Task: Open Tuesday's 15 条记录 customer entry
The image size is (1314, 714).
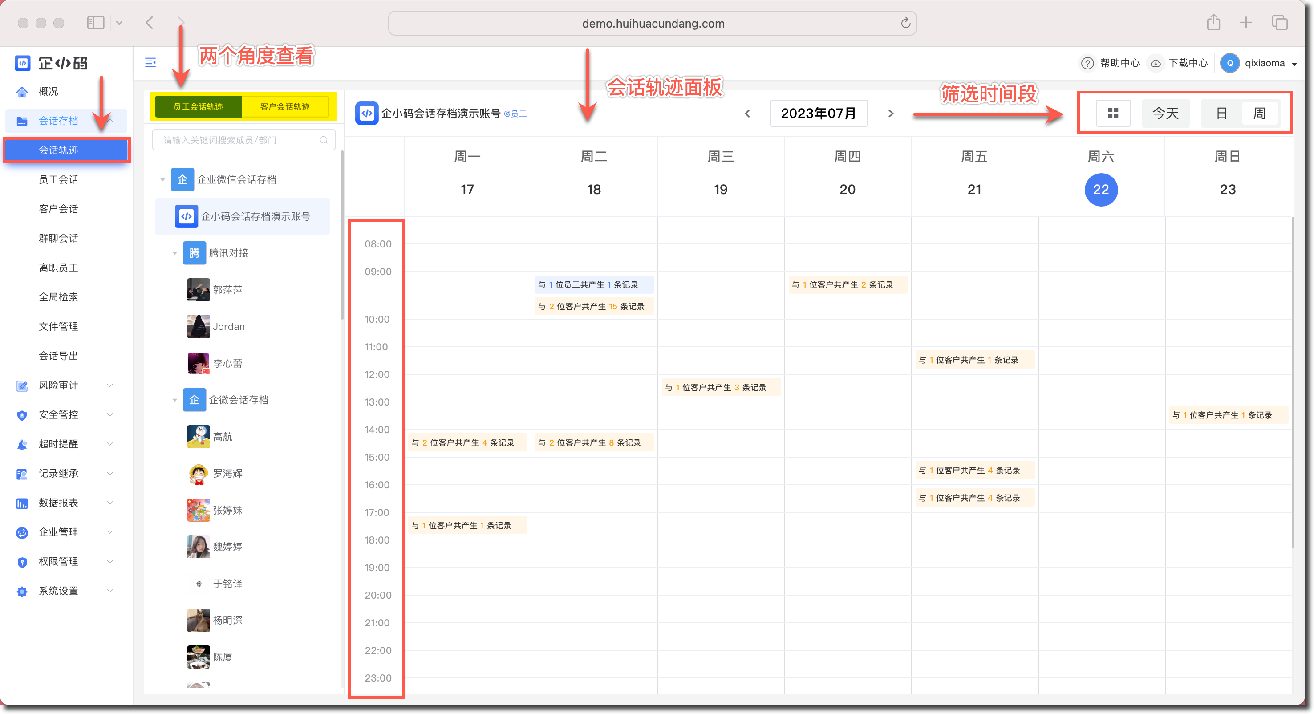Action: tap(594, 307)
